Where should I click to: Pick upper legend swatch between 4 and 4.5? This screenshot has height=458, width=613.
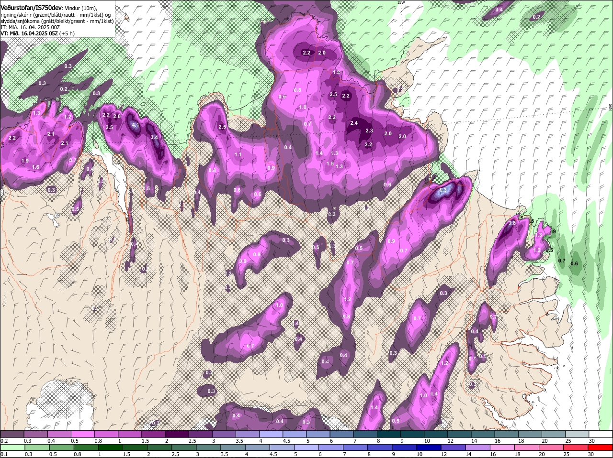271,434
